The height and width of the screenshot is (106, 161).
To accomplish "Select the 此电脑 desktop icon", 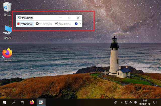I will [x=7, y=32].
